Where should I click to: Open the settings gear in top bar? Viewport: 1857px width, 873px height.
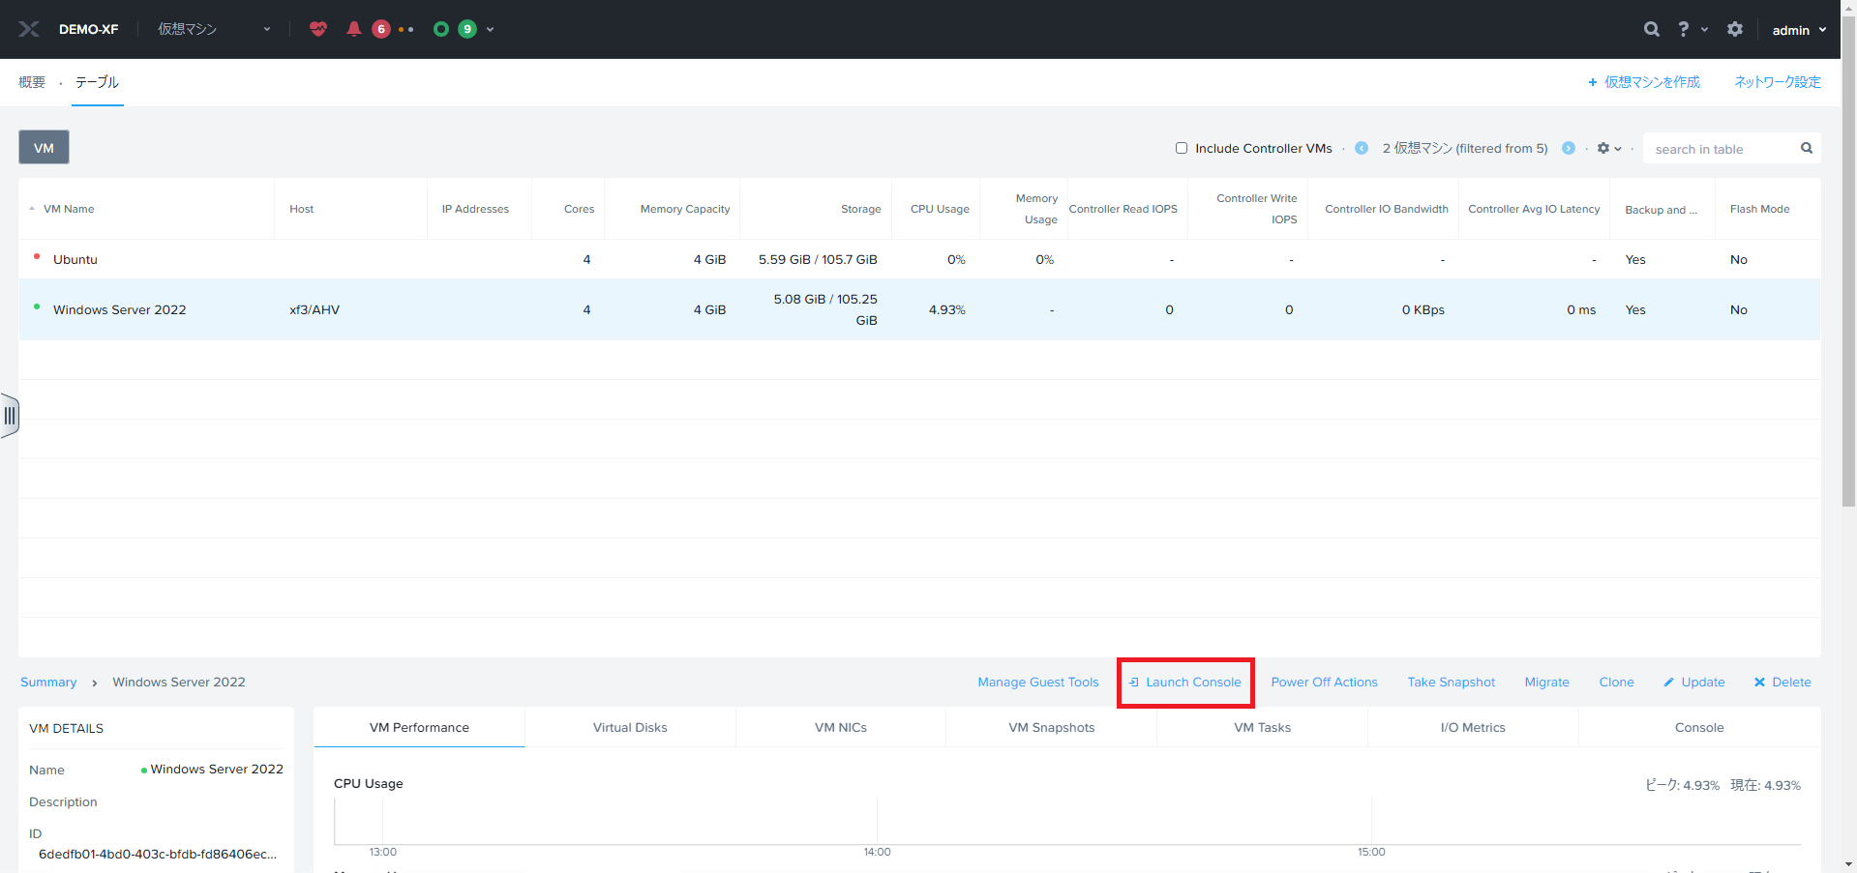click(x=1735, y=29)
